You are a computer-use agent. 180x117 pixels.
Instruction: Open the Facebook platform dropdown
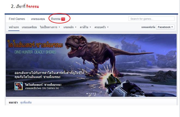click(165, 27)
